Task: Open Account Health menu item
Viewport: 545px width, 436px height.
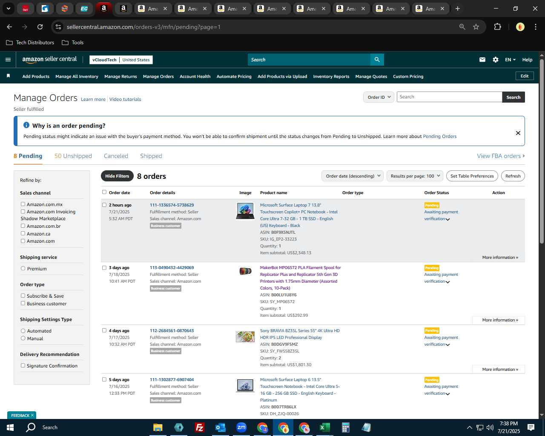Action: click(195, 76)
